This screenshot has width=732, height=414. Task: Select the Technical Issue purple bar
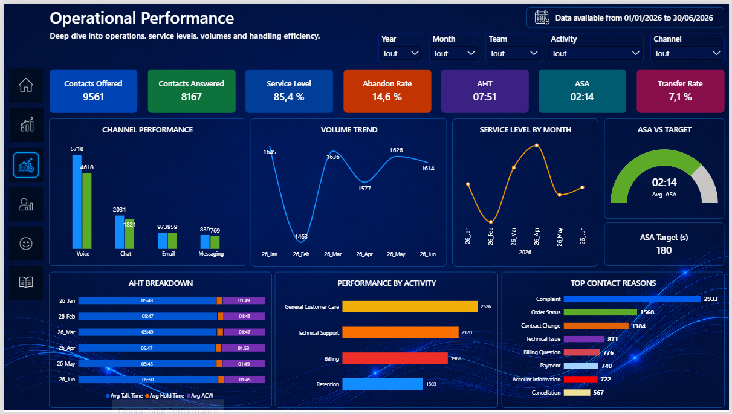[584, 339]
